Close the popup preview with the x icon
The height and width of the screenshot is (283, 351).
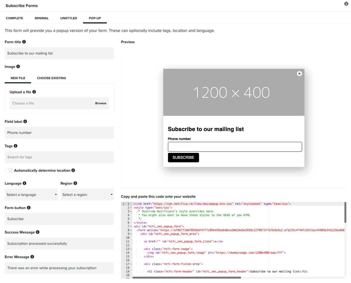point(299,74)
